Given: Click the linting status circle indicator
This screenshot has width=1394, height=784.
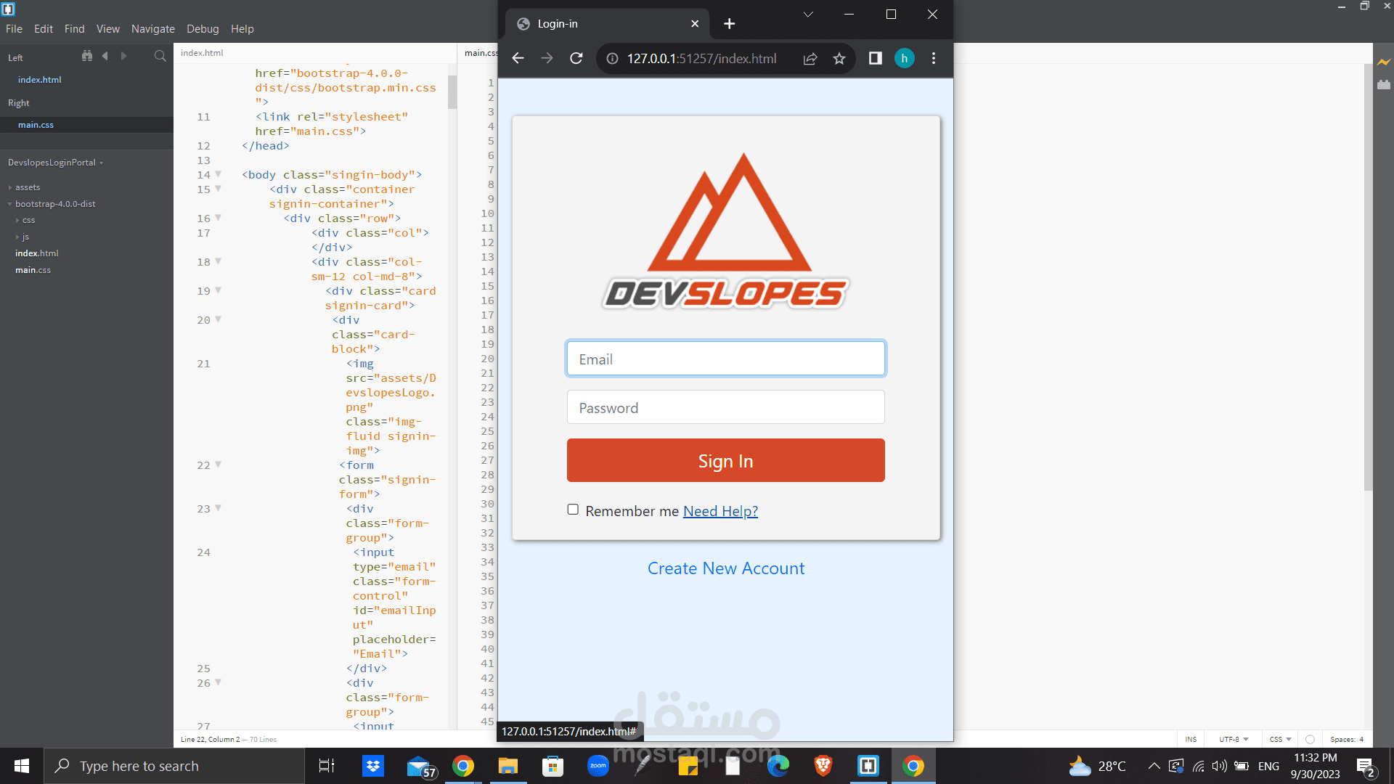Looking at the screenshot, I should tap(1310, 739).
